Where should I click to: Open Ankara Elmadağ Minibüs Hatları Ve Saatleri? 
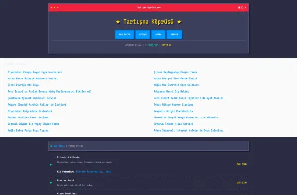pos(37,105)
